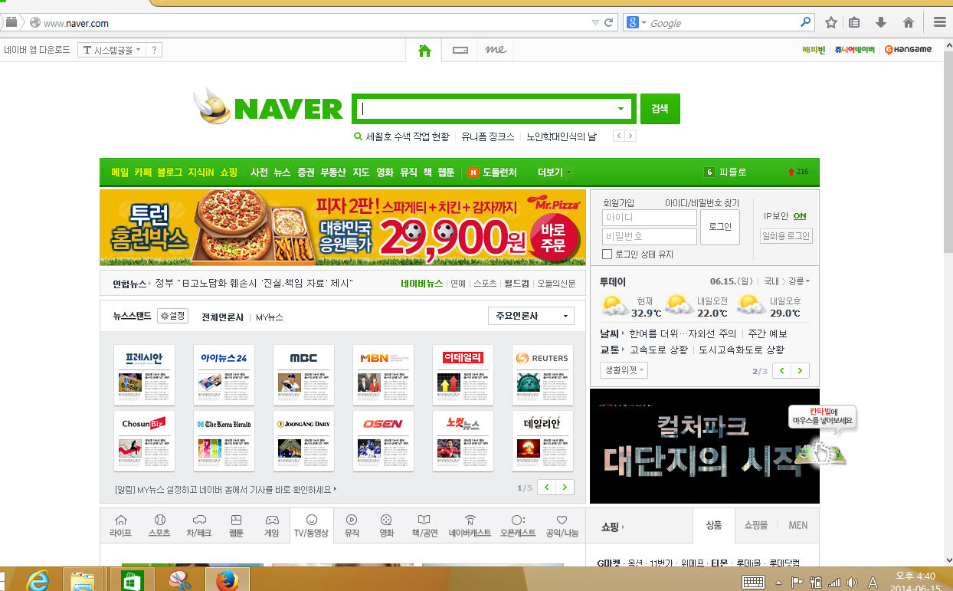Screen dimensions: 953x591
Task: Click the green 검색 button
Action: 660,109
